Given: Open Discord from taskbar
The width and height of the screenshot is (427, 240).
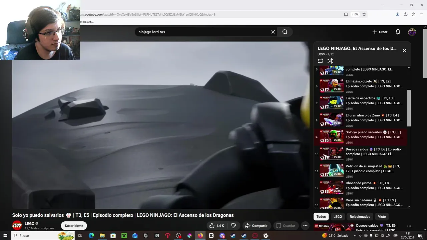Looking at the screenshot, I should click(x=222, y=235).
